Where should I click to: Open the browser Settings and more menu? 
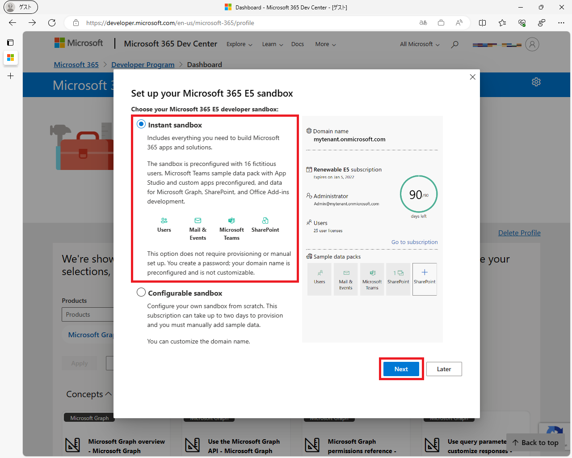click(x=561, y=23)
